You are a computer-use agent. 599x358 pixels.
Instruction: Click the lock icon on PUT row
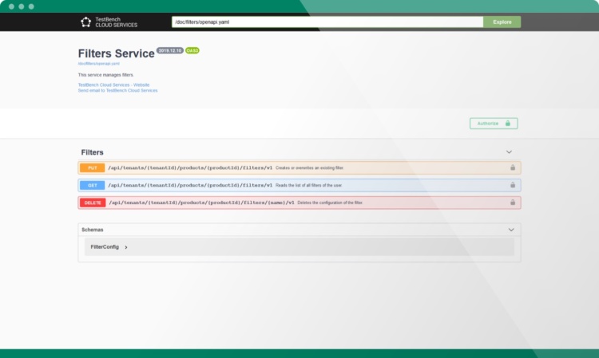point(513,167)
